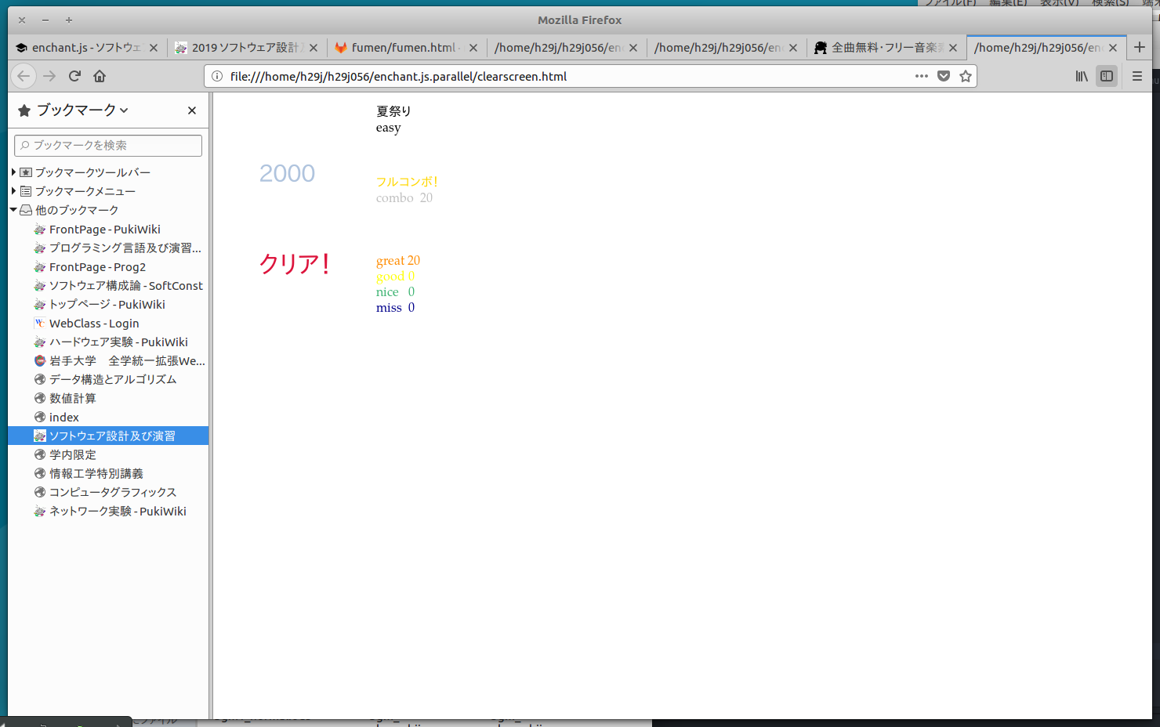The image size is (1160, 727).
Task: Close the fumen/fumen.html tab
Action: point(473,48)
